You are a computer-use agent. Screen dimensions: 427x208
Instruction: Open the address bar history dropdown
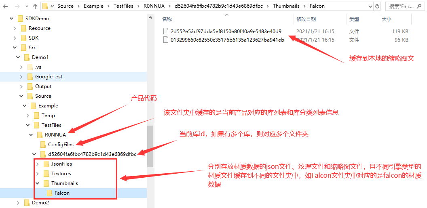pyautogui.click(x=370, y=6)
